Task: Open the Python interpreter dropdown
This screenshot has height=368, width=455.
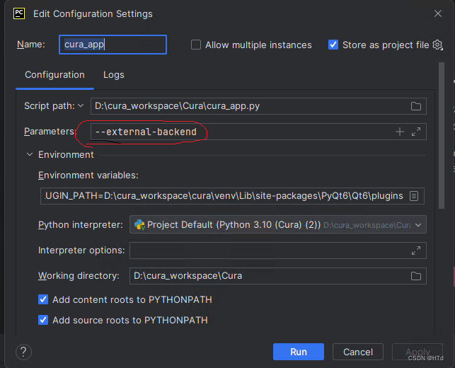Action: point(278,224)
